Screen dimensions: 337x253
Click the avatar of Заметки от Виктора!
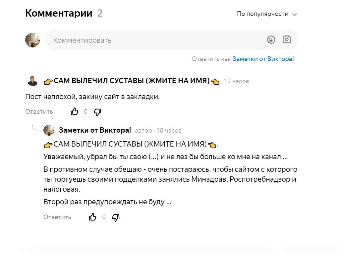[49, 130]
